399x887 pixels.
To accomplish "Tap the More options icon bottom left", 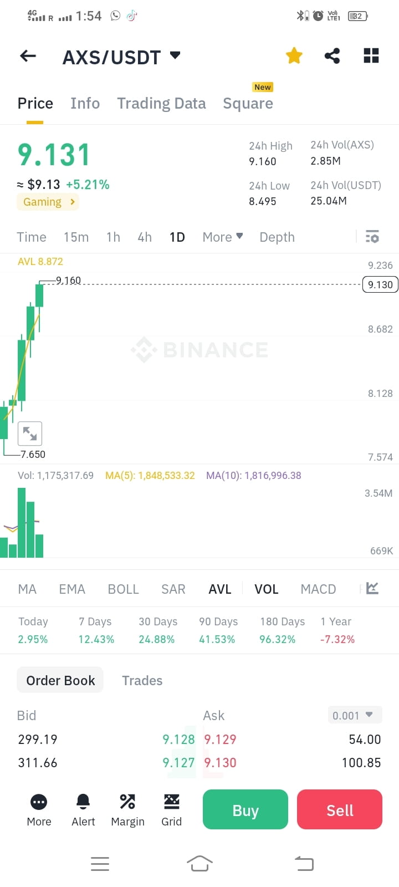I will coord(39,809).
